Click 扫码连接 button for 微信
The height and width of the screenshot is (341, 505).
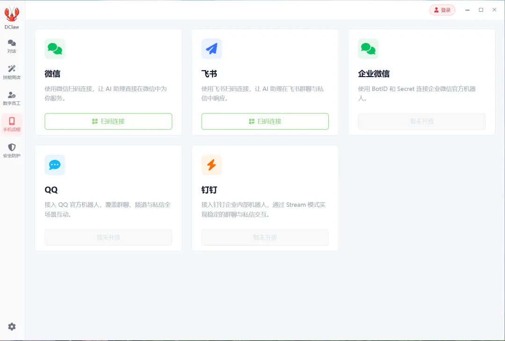point(108,121)
